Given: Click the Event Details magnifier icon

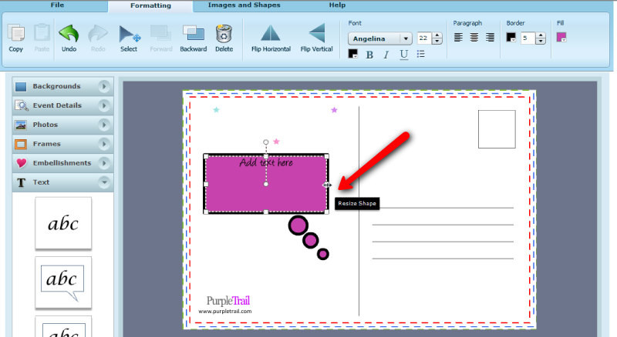Looking at the screenshot, I should 22,105.
